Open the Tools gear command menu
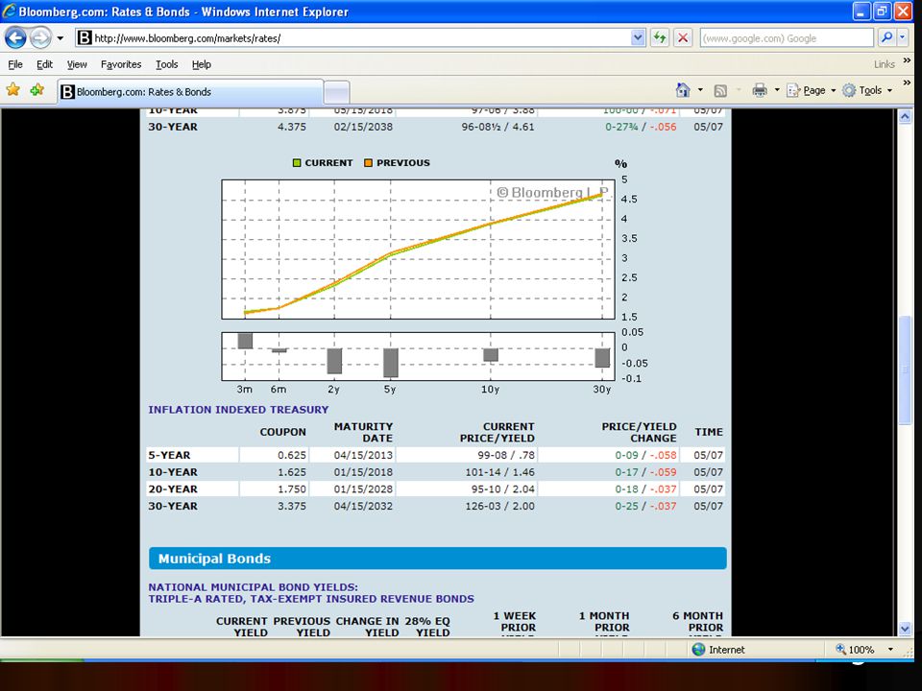This screenshot has width=922, height=691. pyautogui.click(x=867, y=90)
